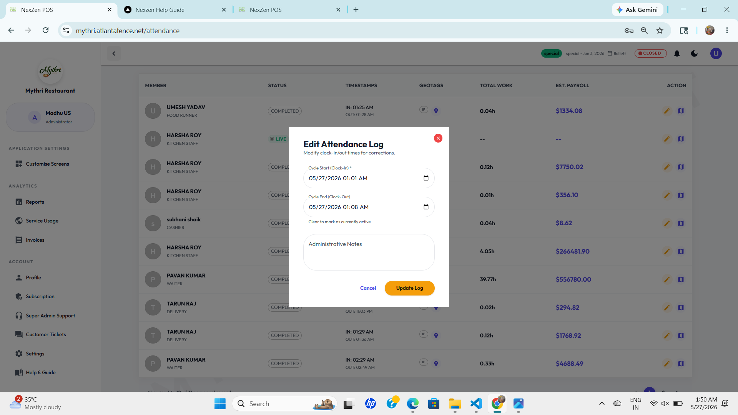Edit HARSHA ROY live entry pencil icon
Screen dimensions: 738x415
[667, 139]
